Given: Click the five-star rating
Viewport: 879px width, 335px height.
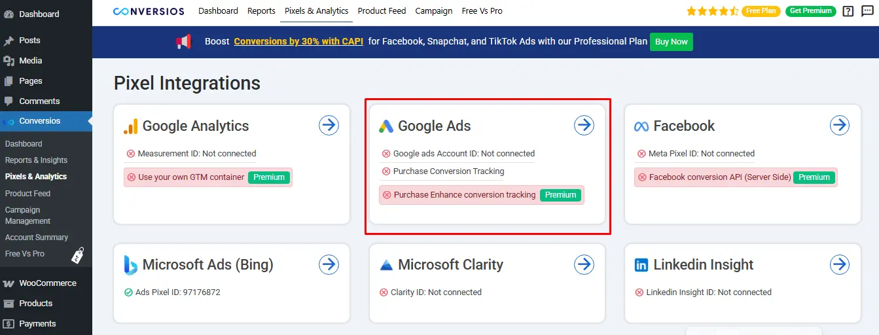Looking at the screenshot, I should pos(713,11).
